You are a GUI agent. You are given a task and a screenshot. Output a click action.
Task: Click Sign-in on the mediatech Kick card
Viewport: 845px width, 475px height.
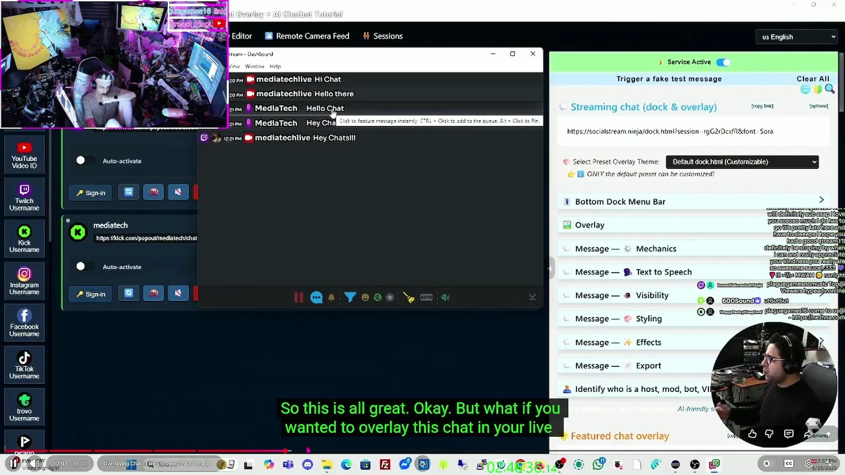point(90,294)
